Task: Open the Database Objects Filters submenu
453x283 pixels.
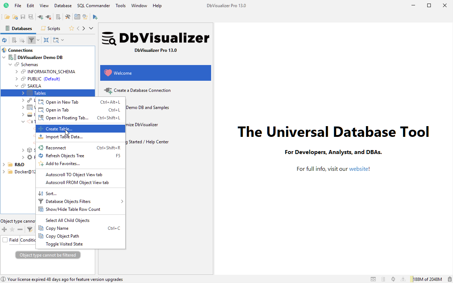Action: pyautogui.click(x=81, y=201)
